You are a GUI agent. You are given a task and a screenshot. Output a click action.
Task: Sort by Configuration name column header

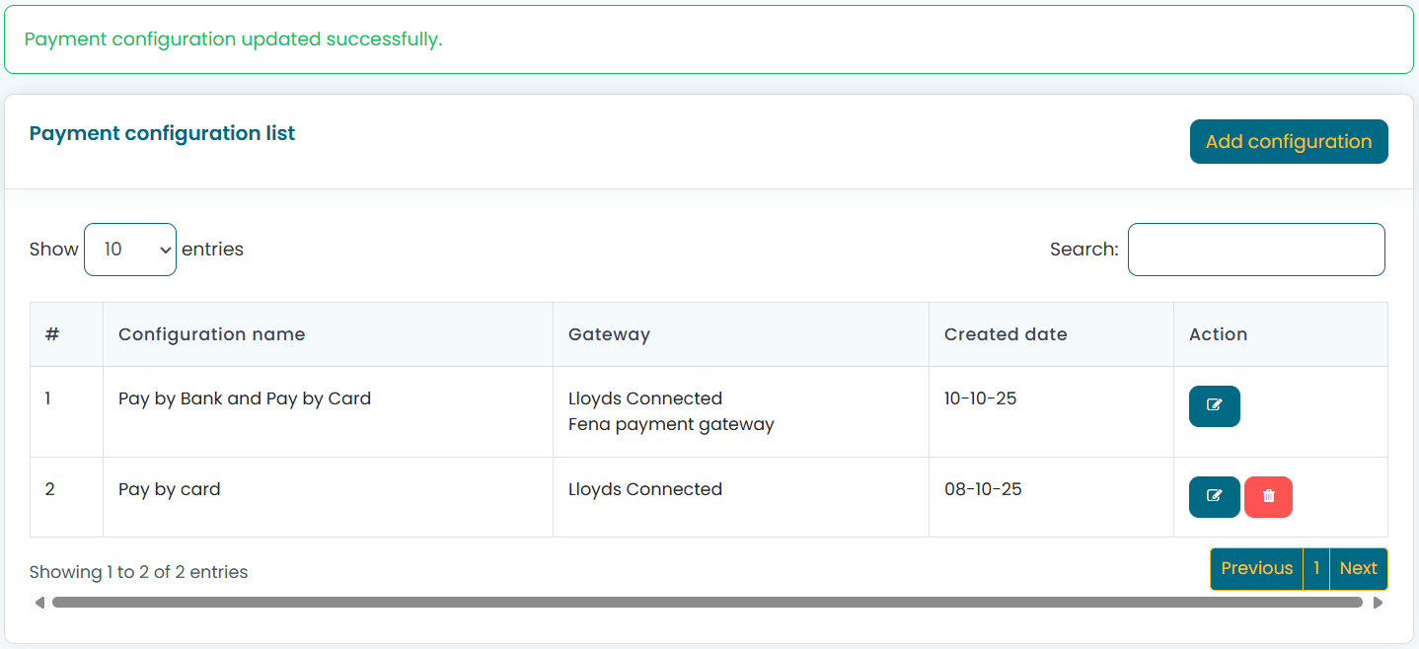pos(211,334)
